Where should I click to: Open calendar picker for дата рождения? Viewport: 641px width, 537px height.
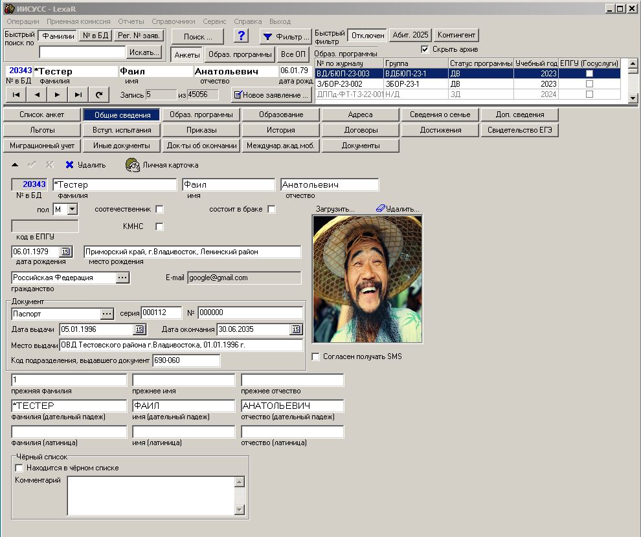(65, 252)
